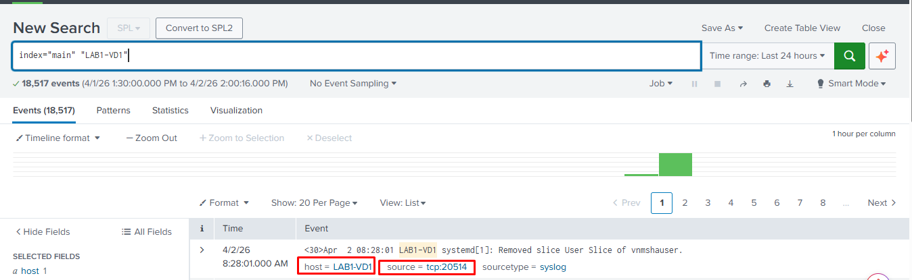This screenshot has width=912, height=280.
Task: Change the Time range: Last 24 hours picker
Action: coord(767,56)
